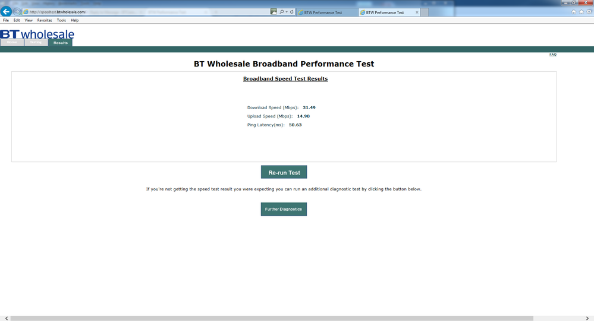Go to the browser home page icon

coord(574,12)
